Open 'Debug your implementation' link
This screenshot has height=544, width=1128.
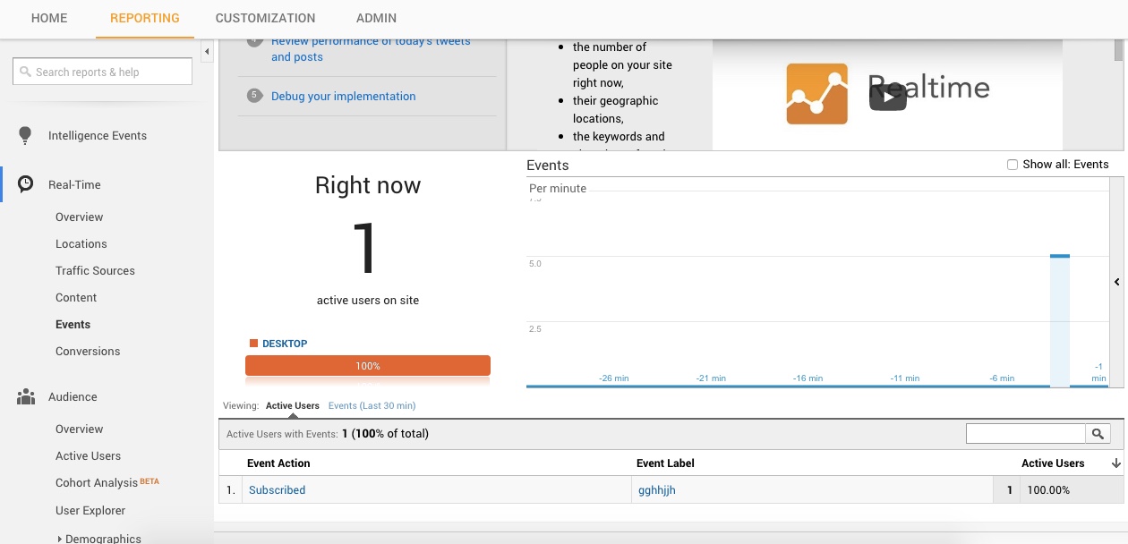click(344, 96)
